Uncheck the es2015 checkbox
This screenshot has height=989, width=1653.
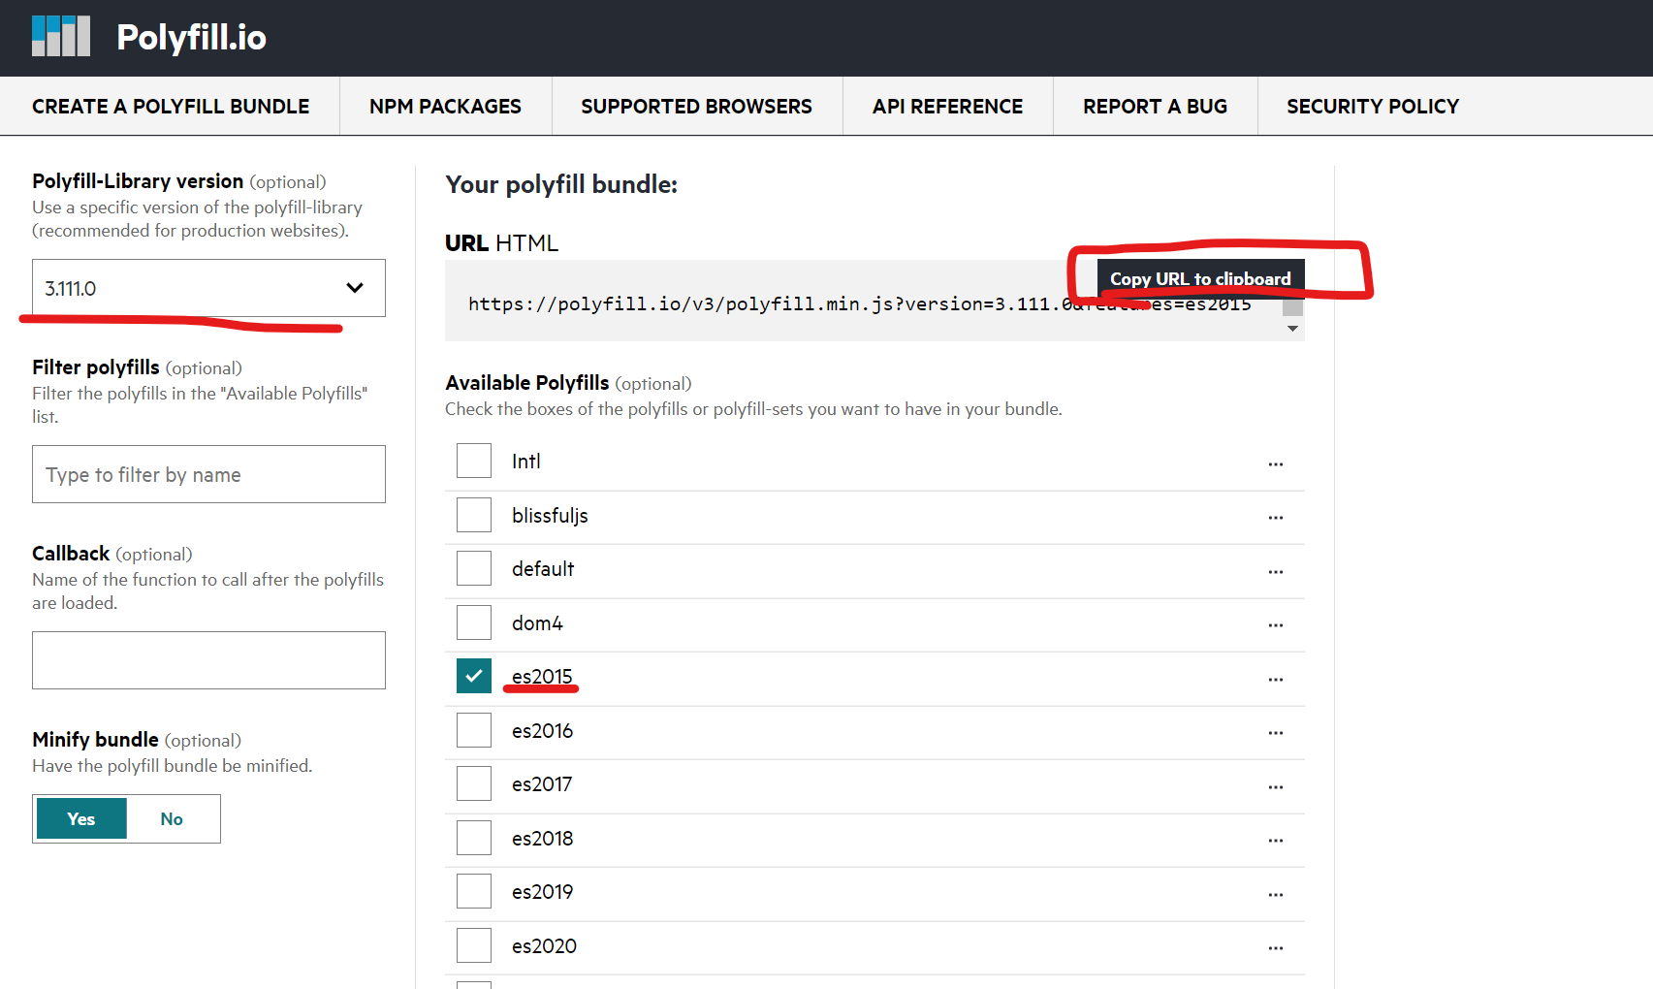tap(474, 676)
